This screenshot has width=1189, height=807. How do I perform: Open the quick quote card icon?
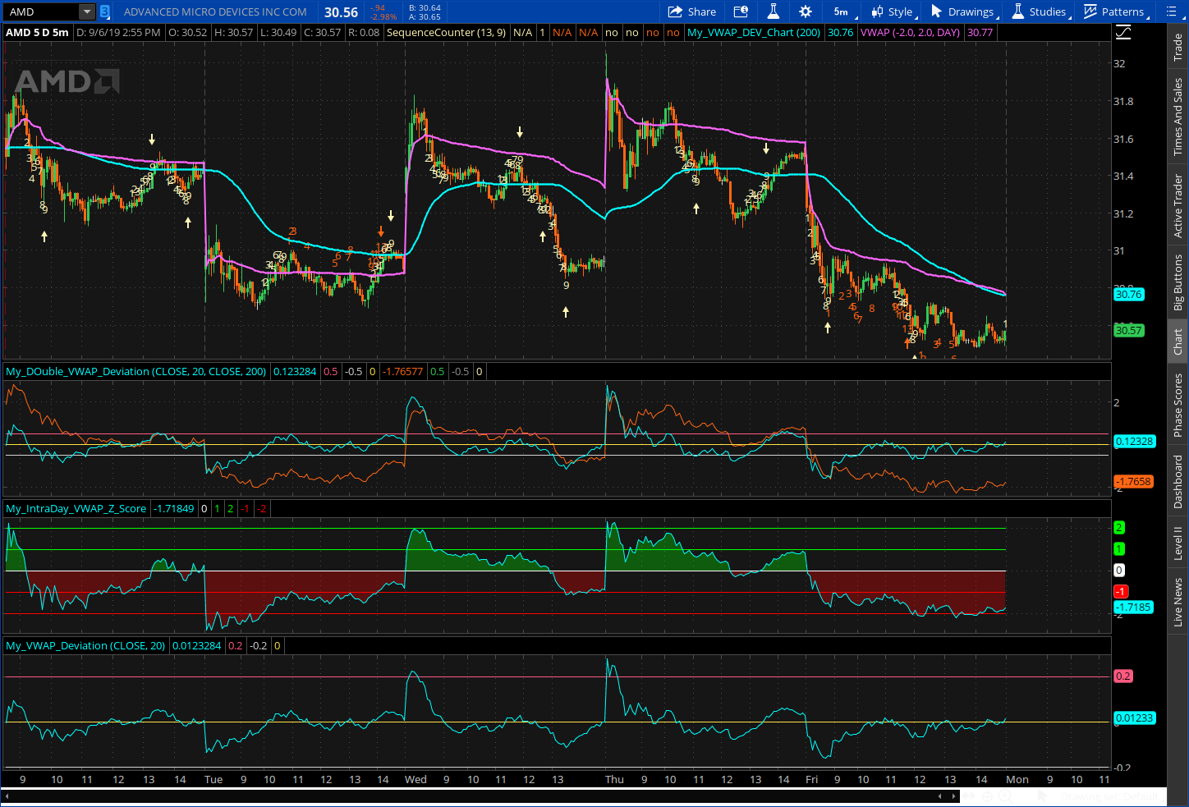[x=741, y=11]
